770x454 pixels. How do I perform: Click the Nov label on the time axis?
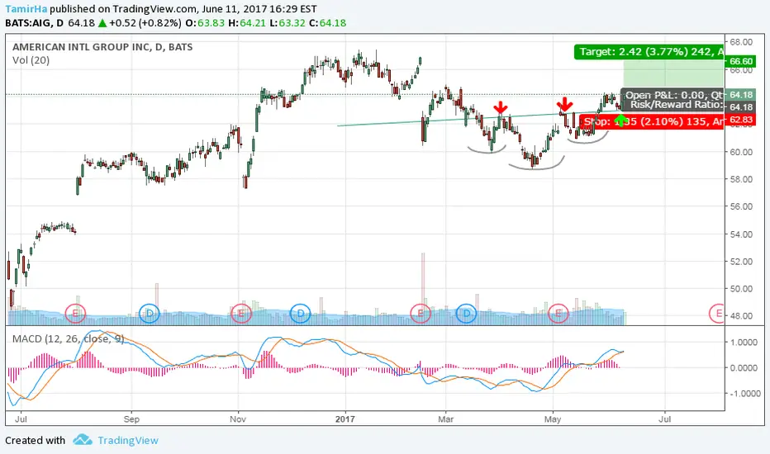238,419
